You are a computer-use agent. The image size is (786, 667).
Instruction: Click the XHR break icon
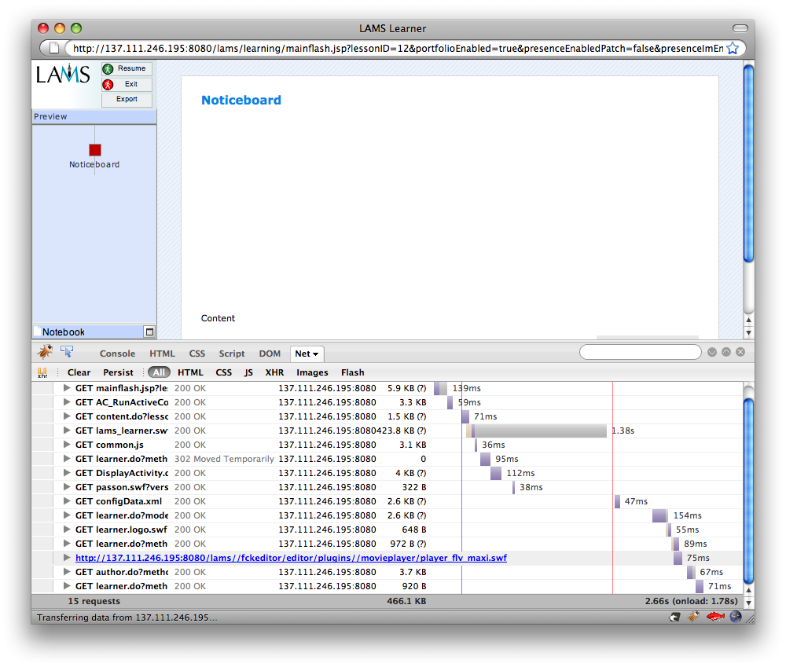click(42, 372)
